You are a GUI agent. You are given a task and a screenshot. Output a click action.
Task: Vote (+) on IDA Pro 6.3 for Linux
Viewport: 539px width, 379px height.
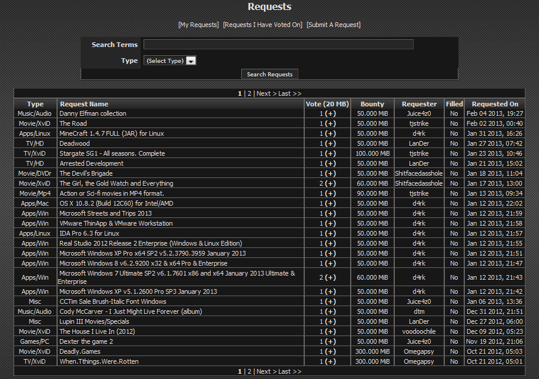[x=331, y=233]
